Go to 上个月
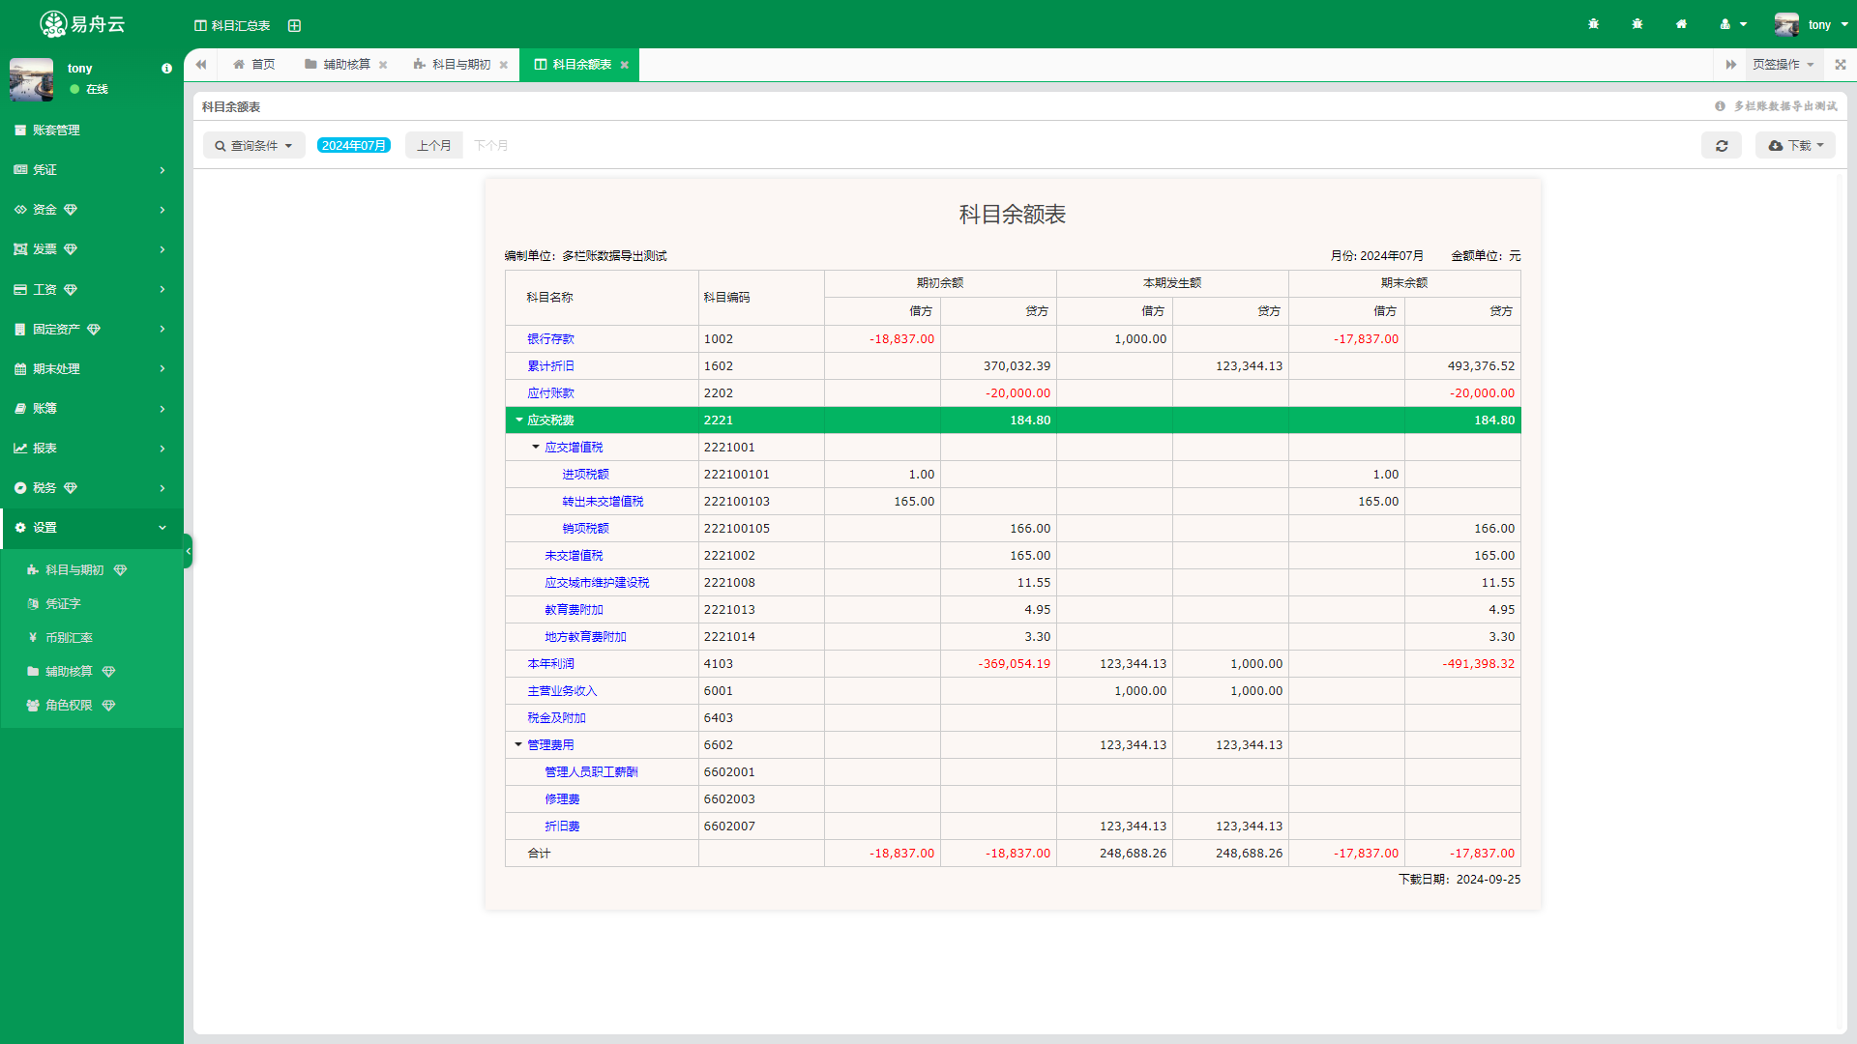 (434, 145)
